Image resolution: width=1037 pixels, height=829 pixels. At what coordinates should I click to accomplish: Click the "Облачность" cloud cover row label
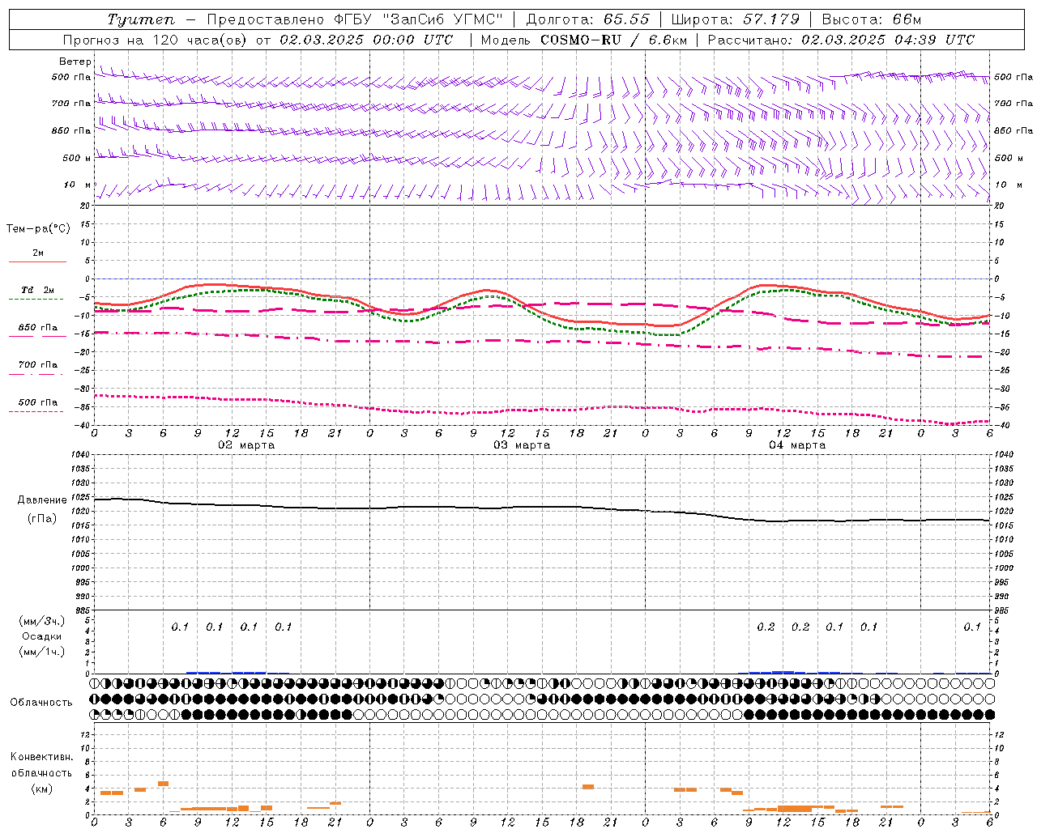pos(41,702)
